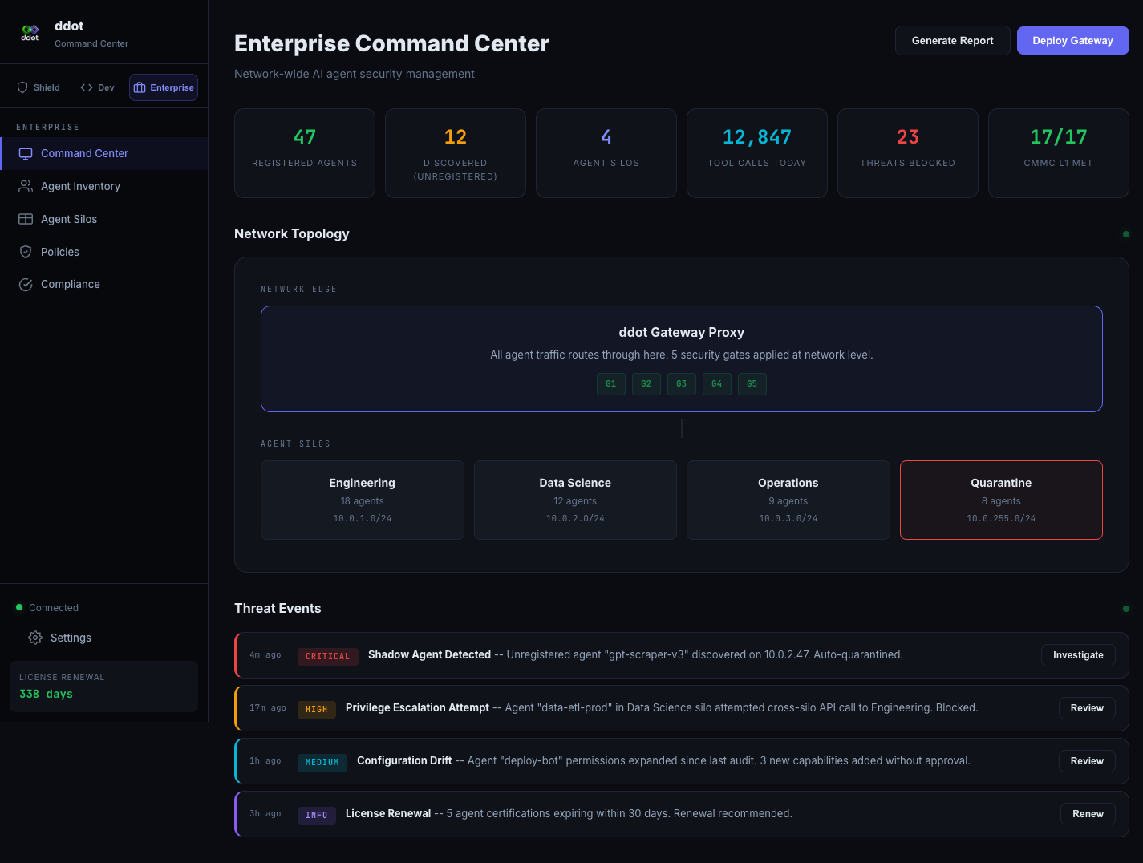Viewport: 1143px width, 863px height.
Task: Click the Tool Calls Today stat card
Action: tap(756, 152)
